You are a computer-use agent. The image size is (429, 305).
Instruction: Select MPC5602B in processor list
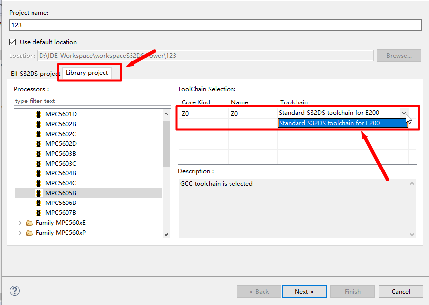click(x=61, y=124)
